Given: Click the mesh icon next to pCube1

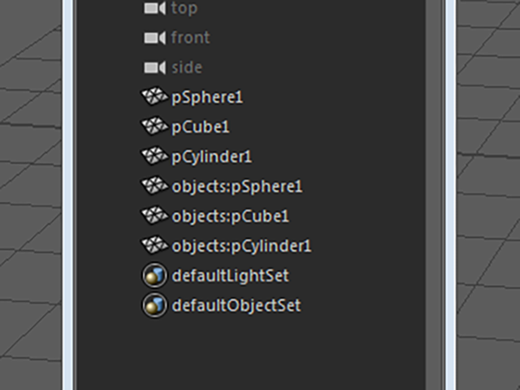Looking at the screenshot, I should pyautogui.click(x=154, y=127).
